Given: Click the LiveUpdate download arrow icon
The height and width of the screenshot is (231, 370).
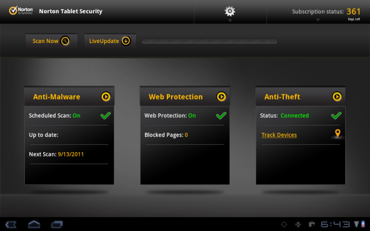Looking at the screenshot, I should pos(126,41).
